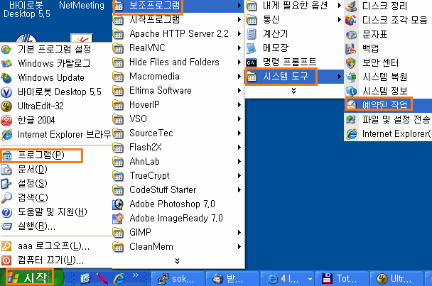
Task: Open GIMP program folder
Action: 178,233
